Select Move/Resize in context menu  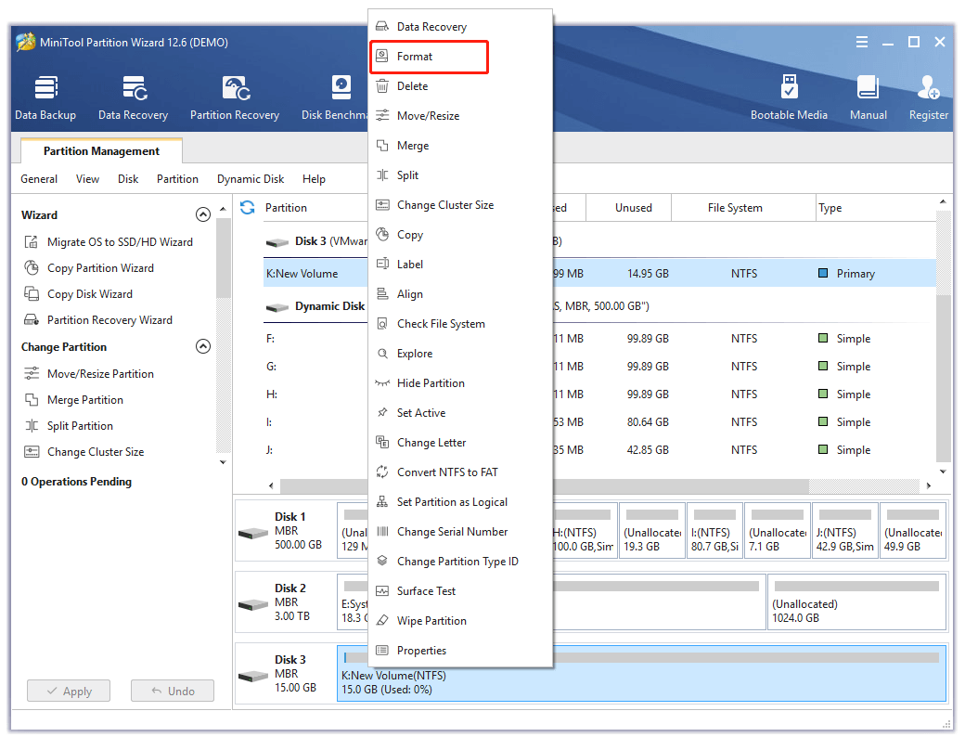(460, 116)
